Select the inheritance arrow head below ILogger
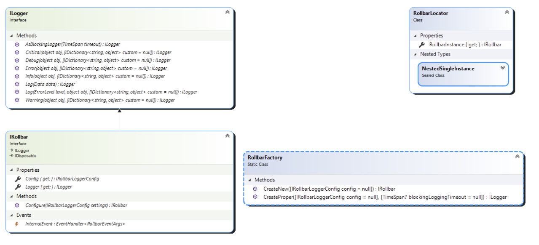The image size is (539, 245). tap(119, 111)
